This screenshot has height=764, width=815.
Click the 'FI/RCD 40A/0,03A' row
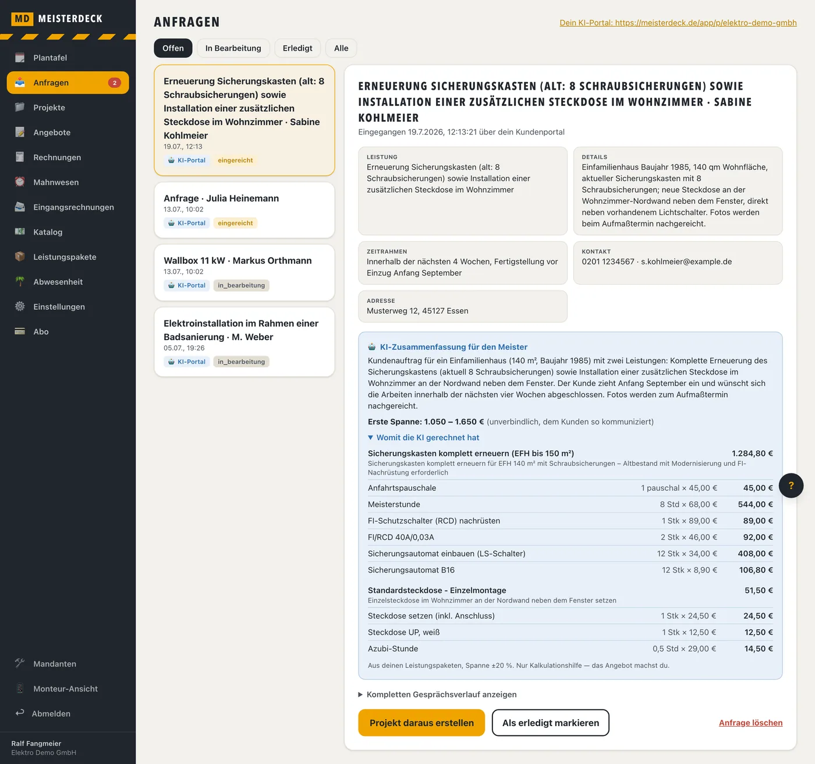point(570,537)
